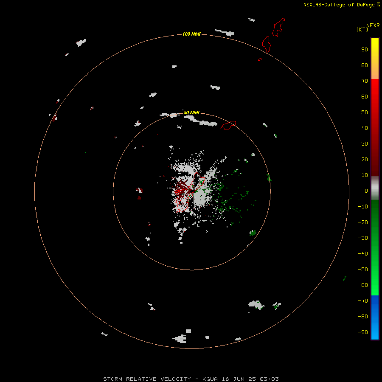Click the -10 value on velocity scale
Screen dimensions: 382x382
(x=363, y=207)
